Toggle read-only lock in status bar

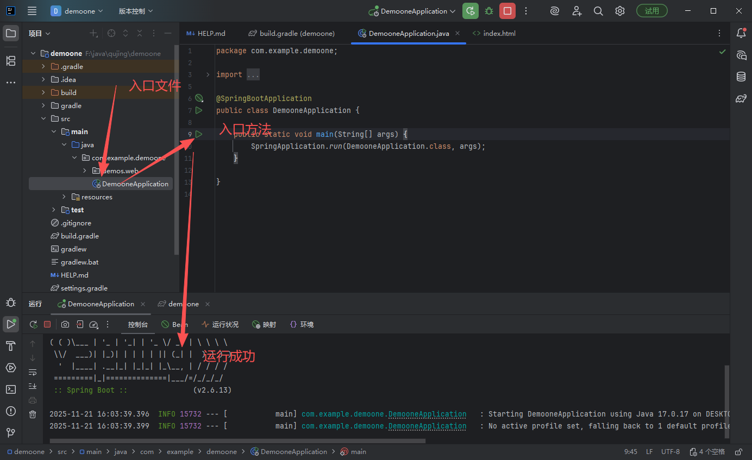coord(738,452)
